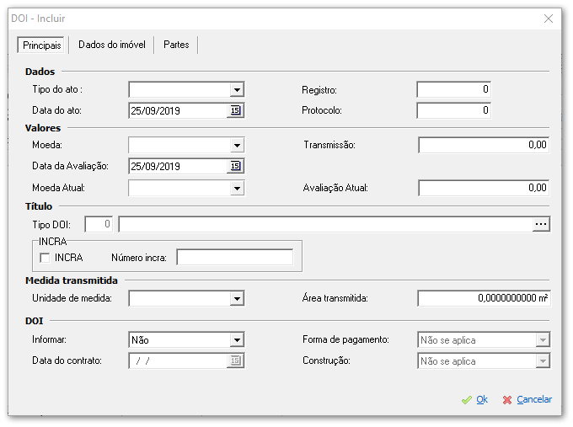
Task: Open calendar picker for Data da Avaliação
Action: [x=235, y=166]
